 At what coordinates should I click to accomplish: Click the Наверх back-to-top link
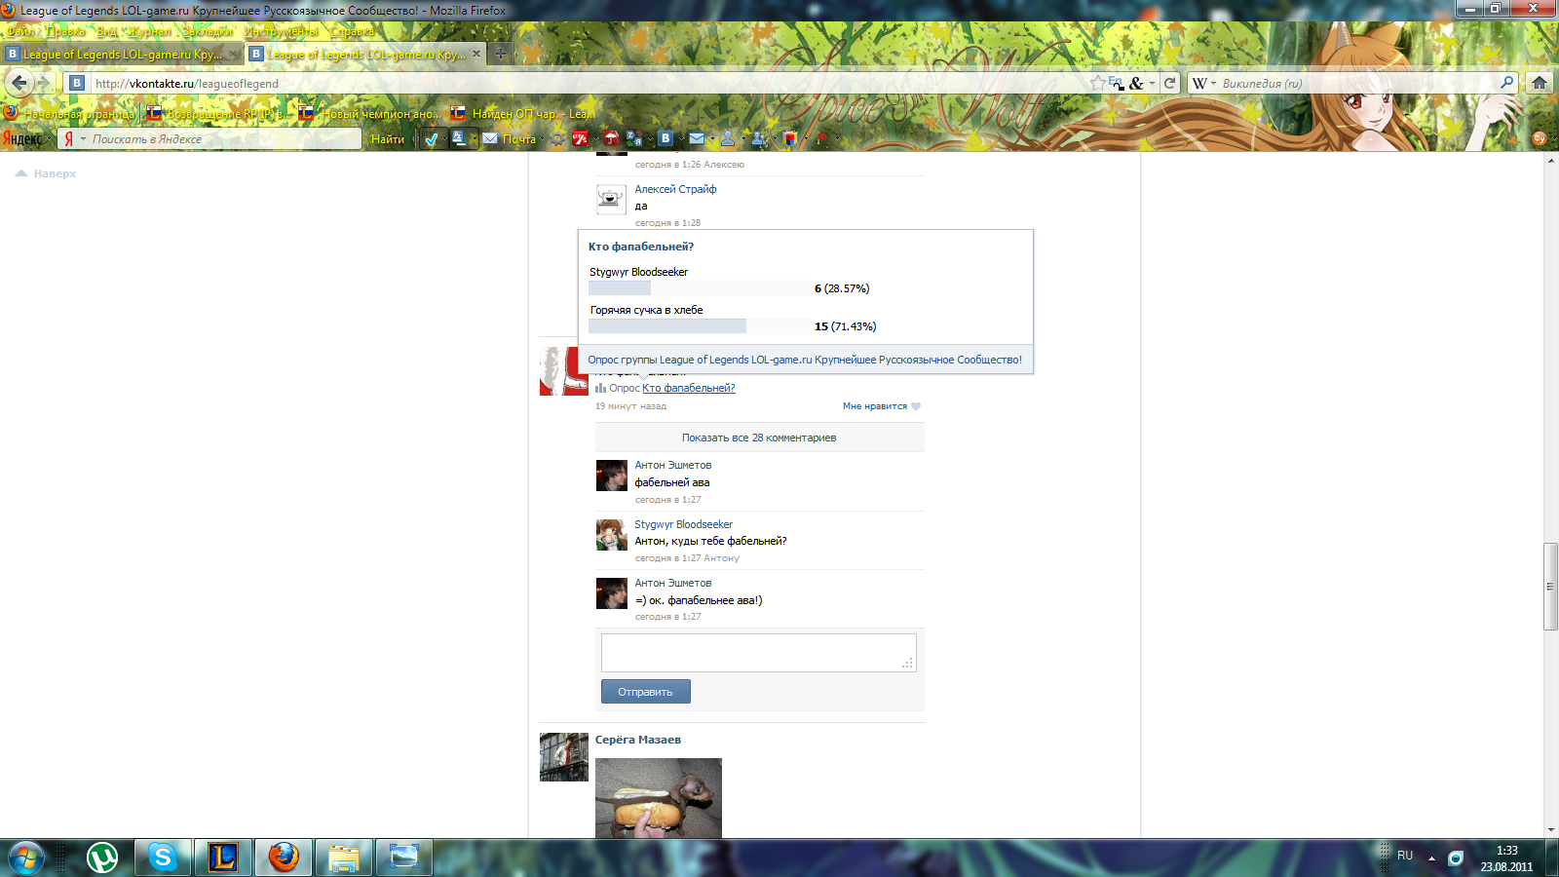(x=46, y=173)
